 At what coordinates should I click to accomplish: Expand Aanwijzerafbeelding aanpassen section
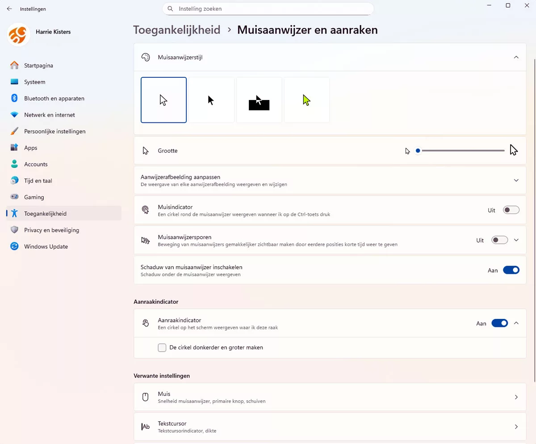516,180
